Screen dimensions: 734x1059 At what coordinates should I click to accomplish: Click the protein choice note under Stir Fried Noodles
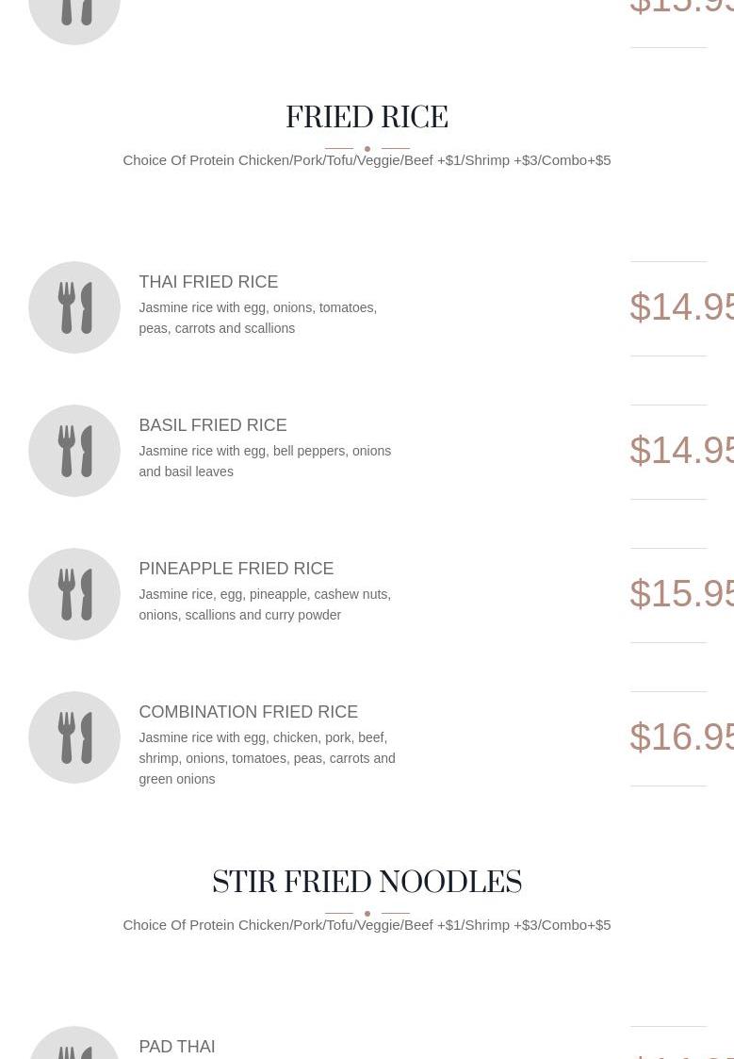pyautogui.click(x=367, y=925)
